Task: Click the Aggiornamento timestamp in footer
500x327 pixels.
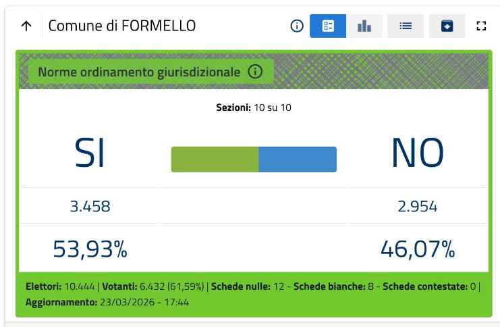Action: [x=107, y=302]
